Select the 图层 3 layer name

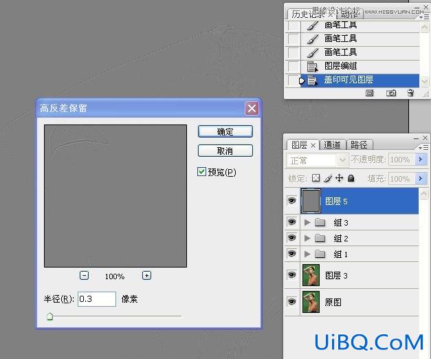336,275
